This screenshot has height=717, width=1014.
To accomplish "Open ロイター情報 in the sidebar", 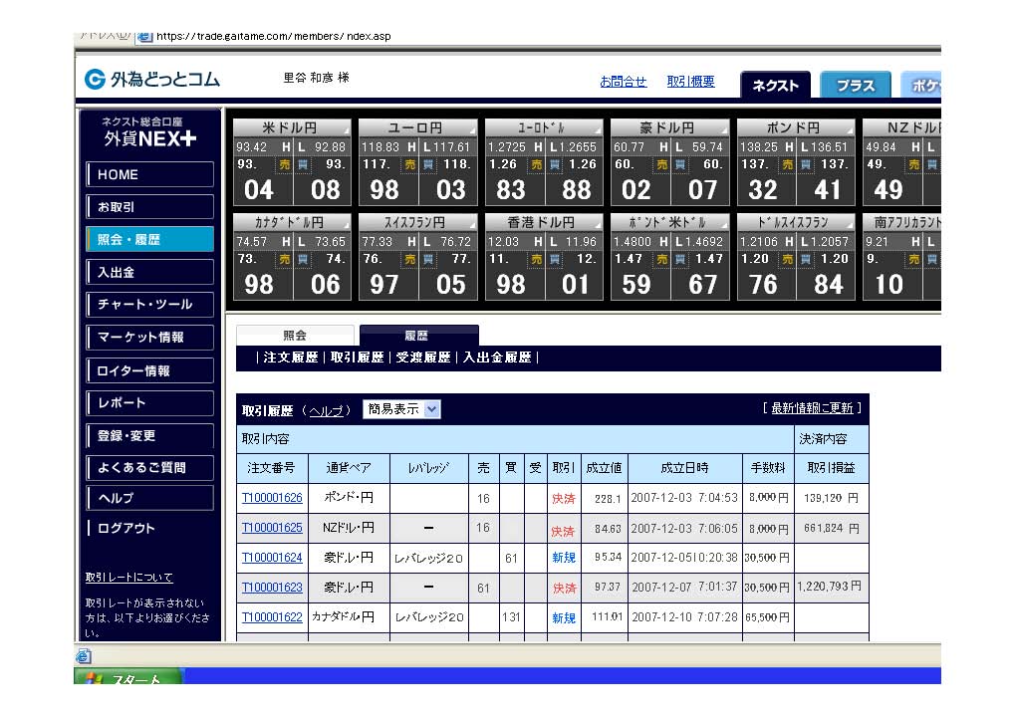I will 150,370.
